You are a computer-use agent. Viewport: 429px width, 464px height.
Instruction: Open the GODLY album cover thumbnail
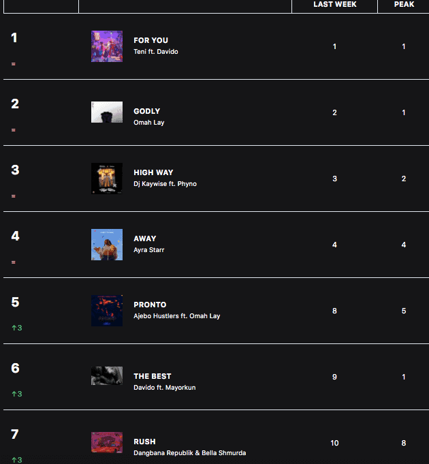[107, 112]
